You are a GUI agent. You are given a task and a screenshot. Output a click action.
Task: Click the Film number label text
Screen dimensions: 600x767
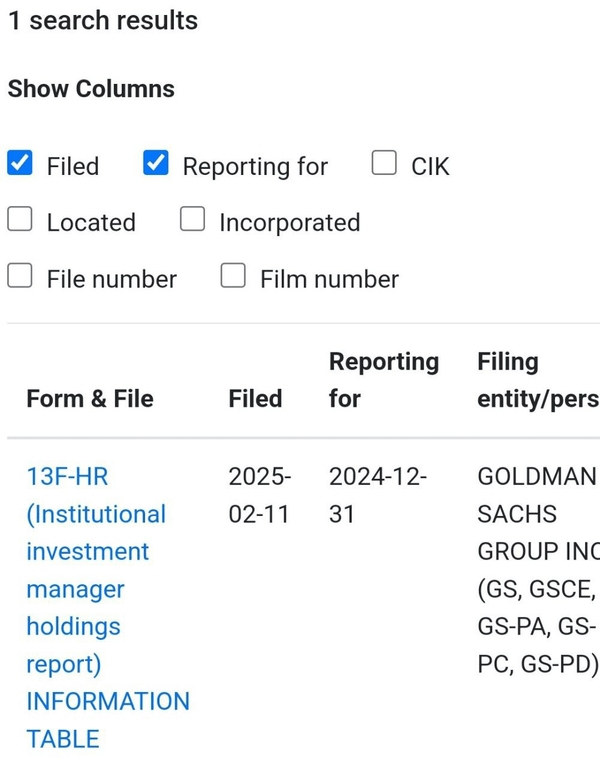click(330, 279)
